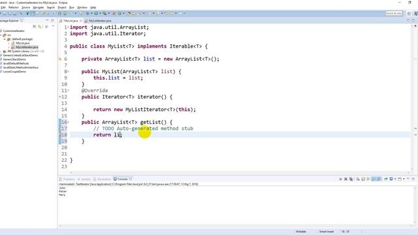
Task: Select the Java perspective icon at top right
Action: click(415, 13)
